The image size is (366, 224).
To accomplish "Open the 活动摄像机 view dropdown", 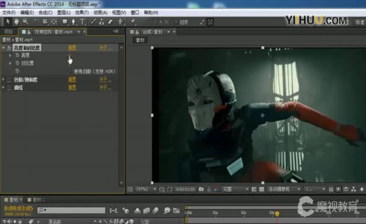I will tap(284, 189).
